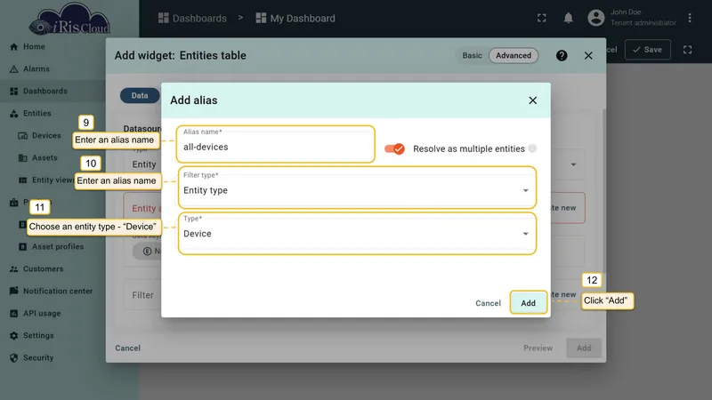
Task: Click Cancel in the Add widget dialog
Action: (x=127, y=348)
